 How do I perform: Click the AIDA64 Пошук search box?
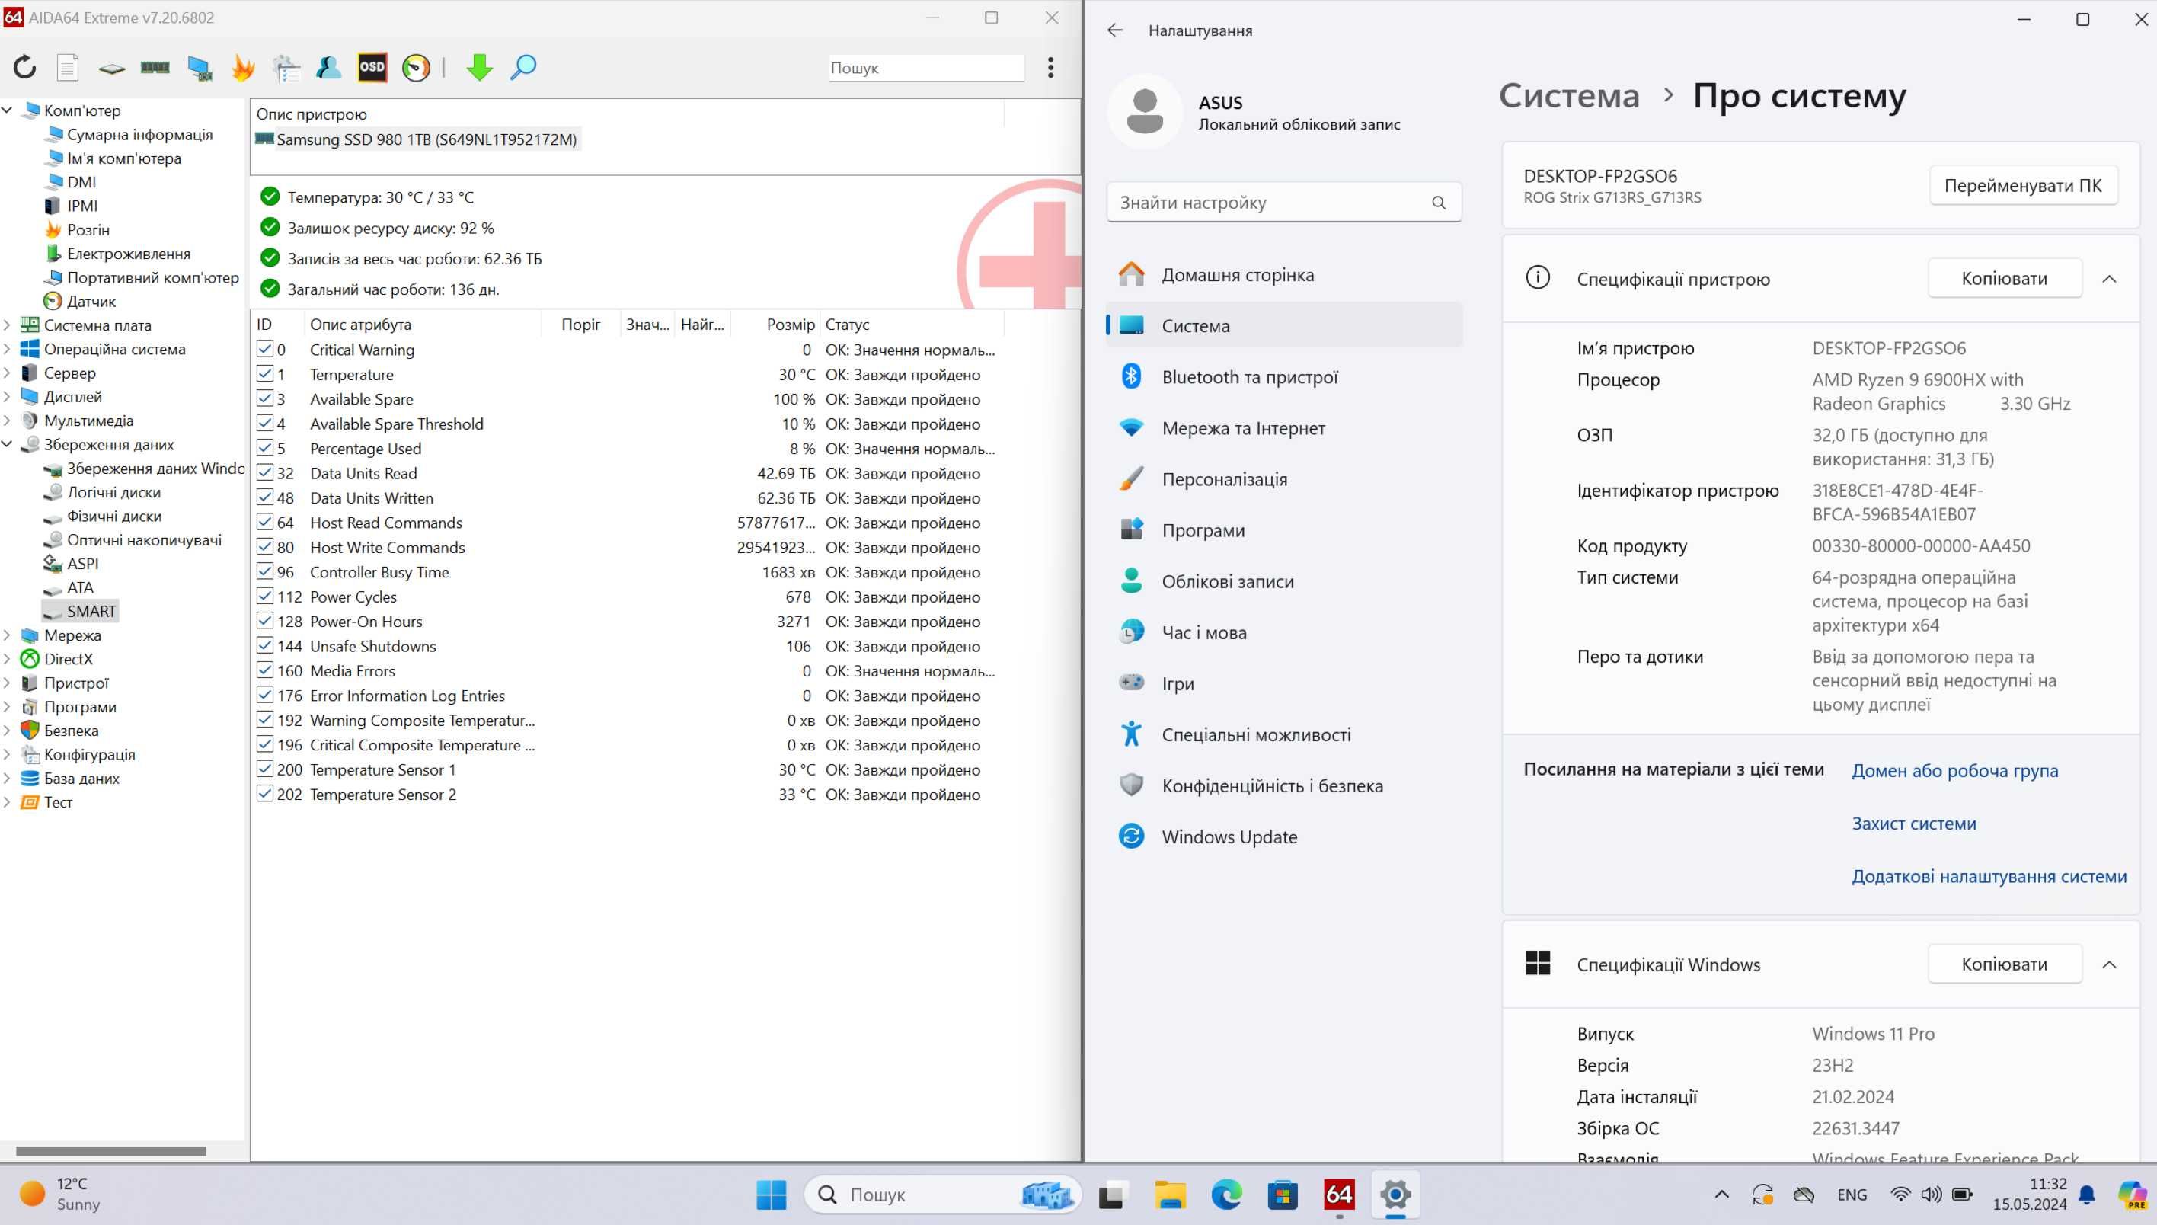[926, 67]
